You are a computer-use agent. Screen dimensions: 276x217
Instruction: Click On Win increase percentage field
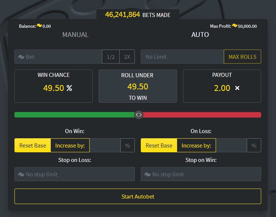(x=105, y=145)
